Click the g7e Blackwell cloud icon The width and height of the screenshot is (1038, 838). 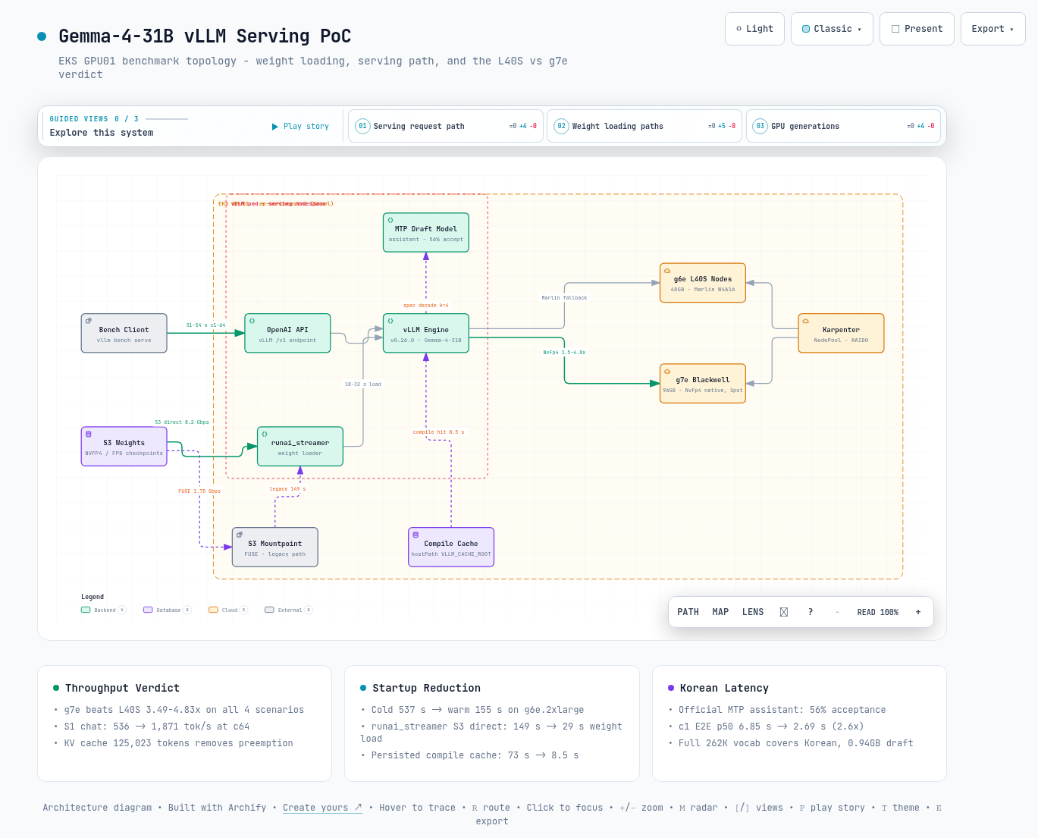pyautogui.click(x=667, y=372)
